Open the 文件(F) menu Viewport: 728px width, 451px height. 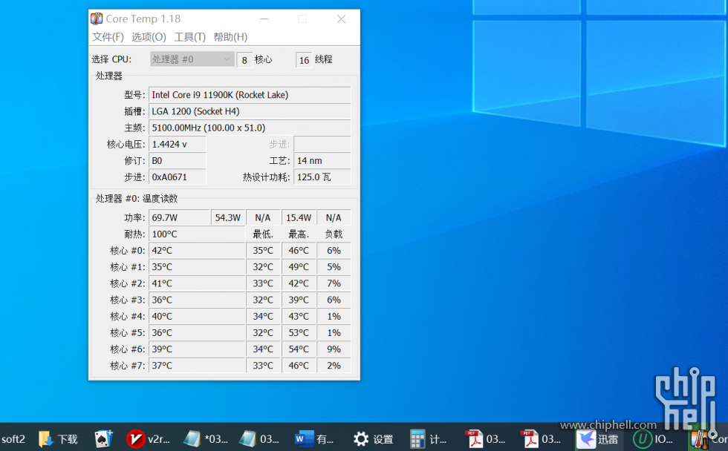(108, 37)
